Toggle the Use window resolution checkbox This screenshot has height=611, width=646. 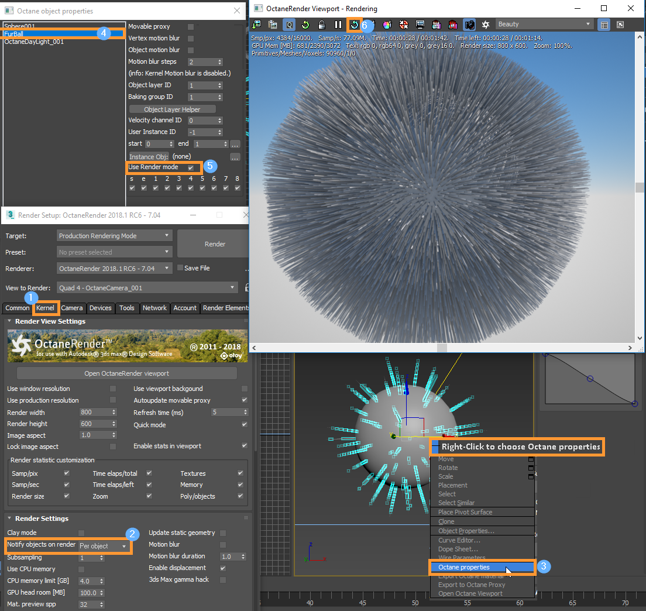113,389
